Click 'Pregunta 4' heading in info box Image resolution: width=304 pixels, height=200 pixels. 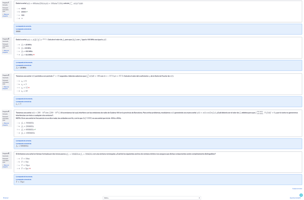[6, 111]
